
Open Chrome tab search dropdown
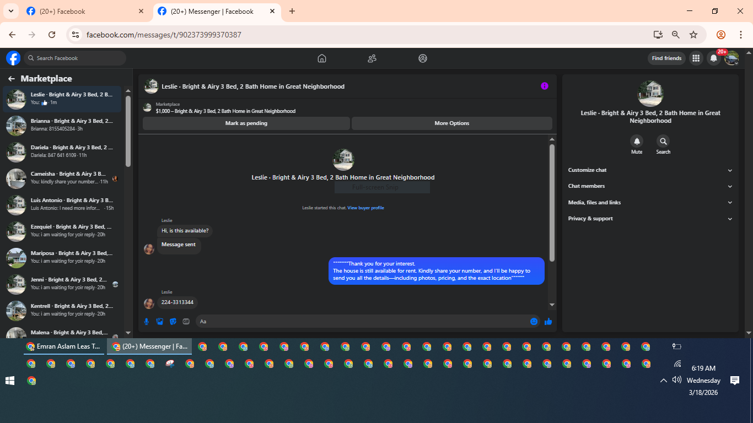pos(10,11)
